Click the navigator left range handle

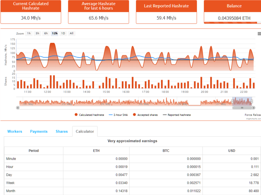(x=232, y=101)
